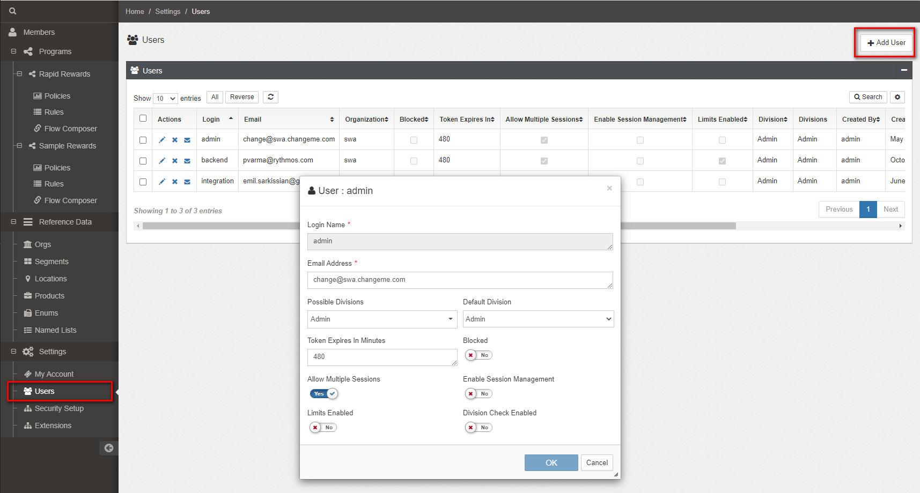Viewport: 920px width, 493px height.
Task: Open Security Setup in sidebar
Action: (59, 408)
